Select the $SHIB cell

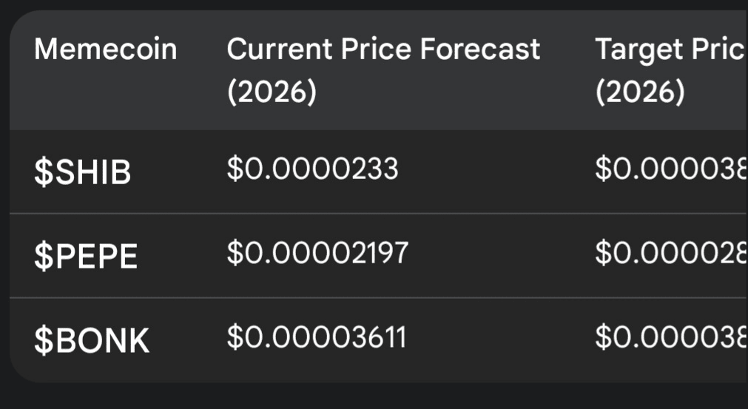pos(83,172)
